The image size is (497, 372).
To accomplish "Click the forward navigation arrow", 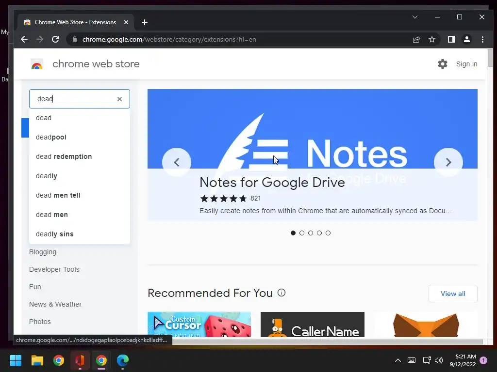I will pos(40,40).
